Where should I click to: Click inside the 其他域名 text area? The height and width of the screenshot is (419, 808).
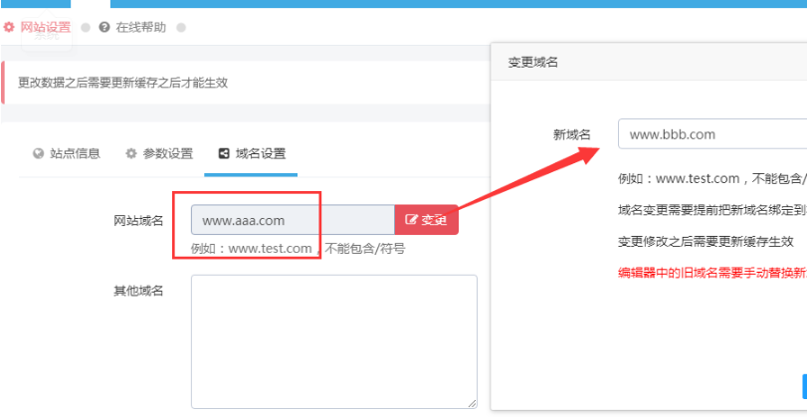(x=334, y=341)
